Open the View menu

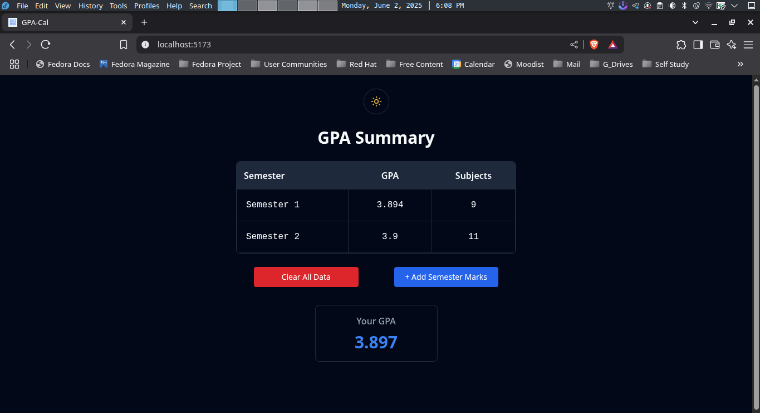pos(63,6)
